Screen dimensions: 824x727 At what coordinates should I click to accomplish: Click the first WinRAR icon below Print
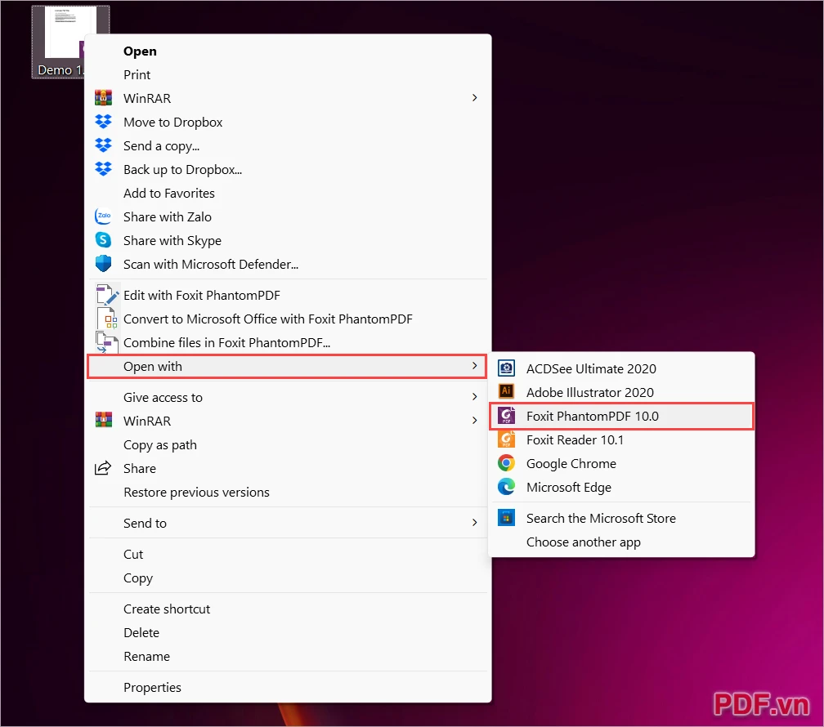pyautogui.click(x=104, y=98)
